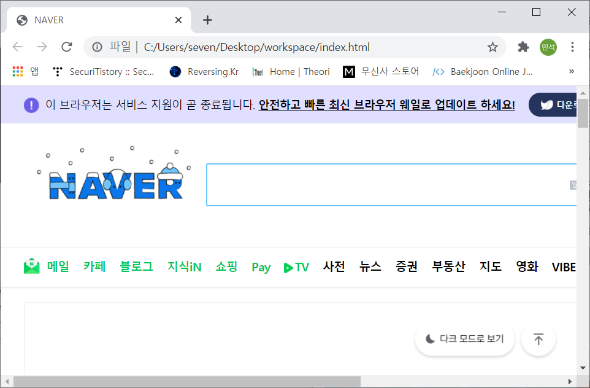Open the TV play icon link

pyautogui.click(x=296, y=267)
